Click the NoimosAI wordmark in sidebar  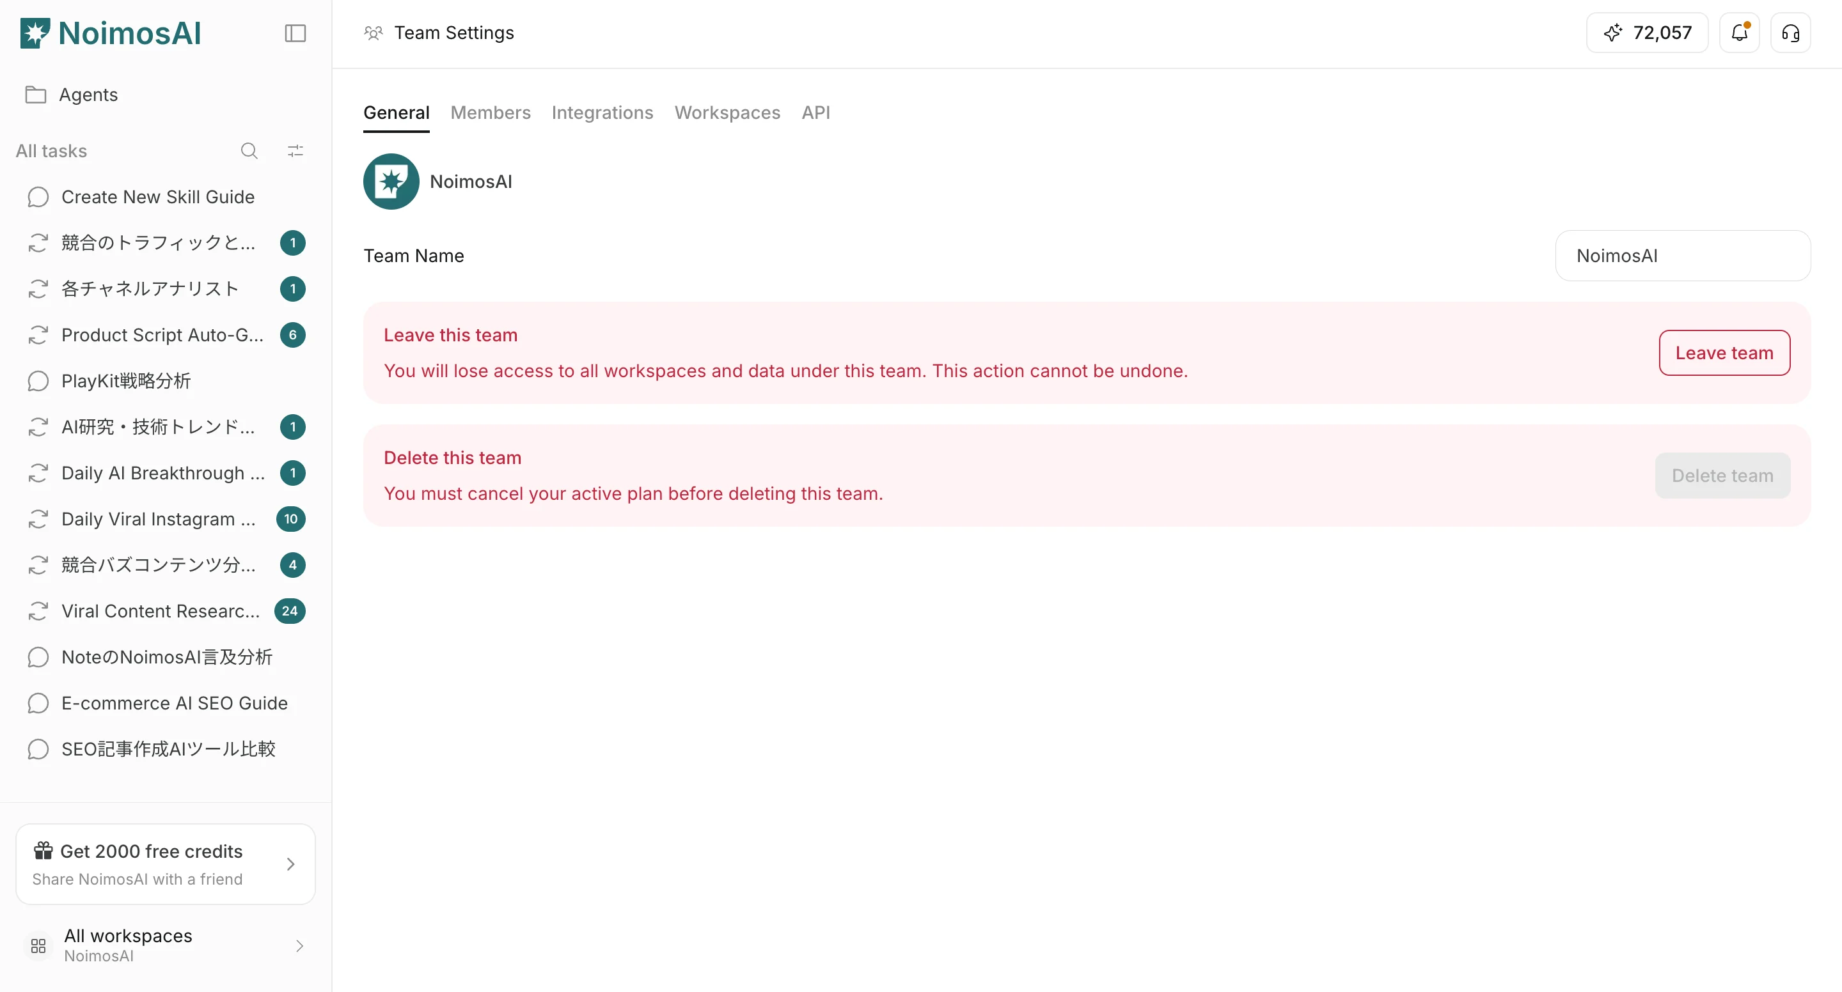(129, 33)
